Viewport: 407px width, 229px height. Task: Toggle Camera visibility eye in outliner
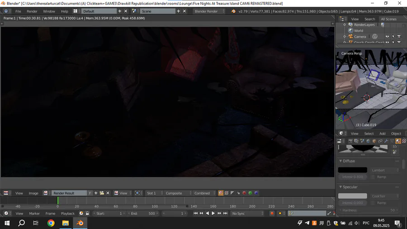click(x=387, y=37)
